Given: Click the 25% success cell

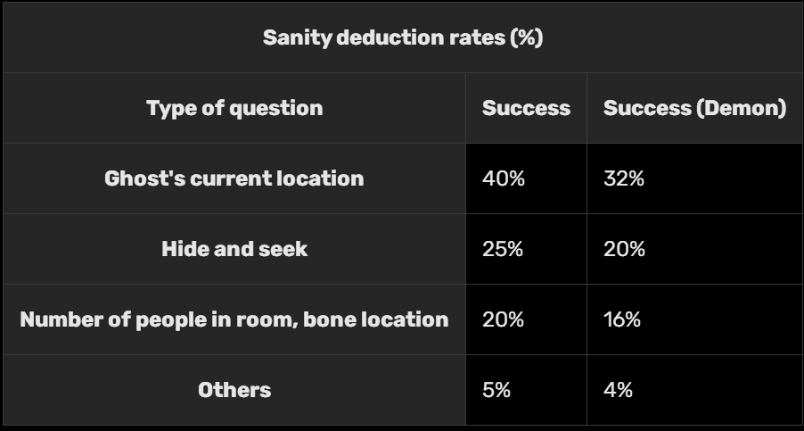Looking at the screenshot, I should [x=503, y=249].
